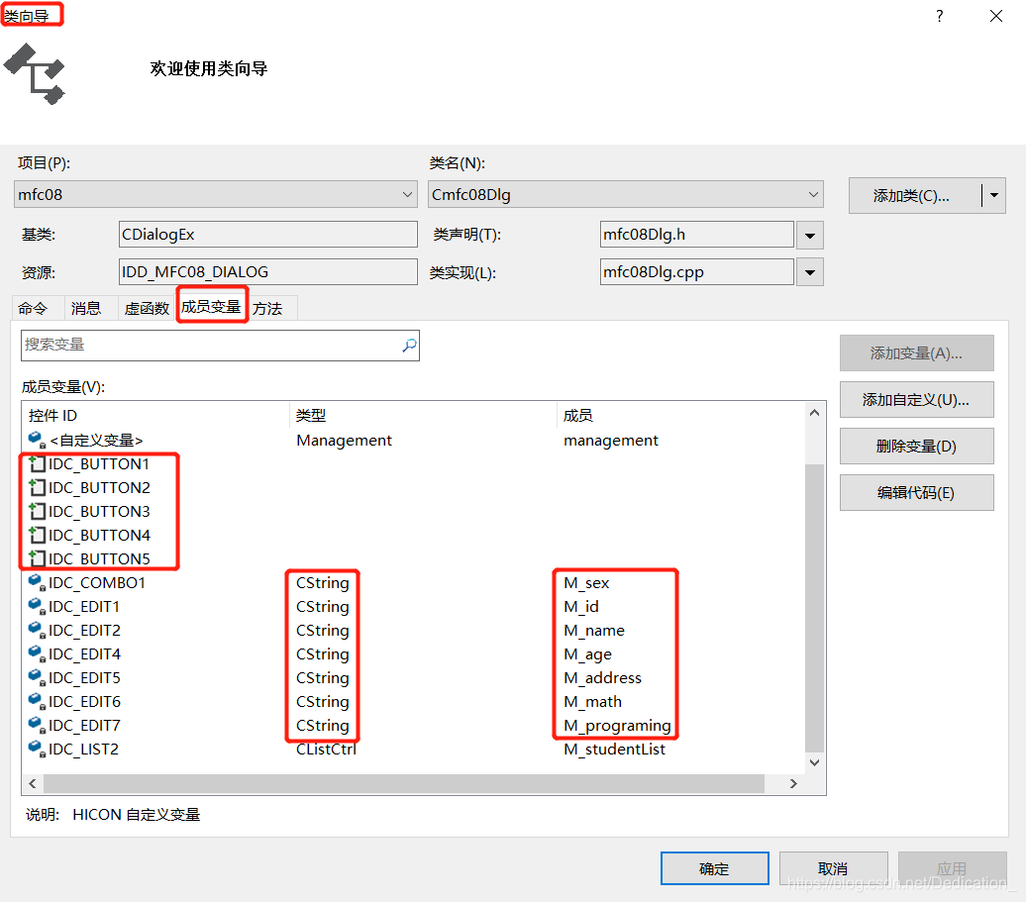Viewport: 1026px width, 902px height.
Task: Click the IDC_COMBO1 variable icon
Action: (x=37, y=582)
